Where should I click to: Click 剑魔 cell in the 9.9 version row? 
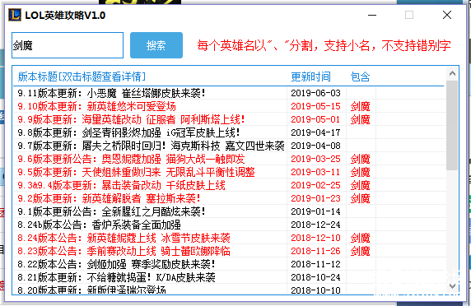click(x=360, y=119)
